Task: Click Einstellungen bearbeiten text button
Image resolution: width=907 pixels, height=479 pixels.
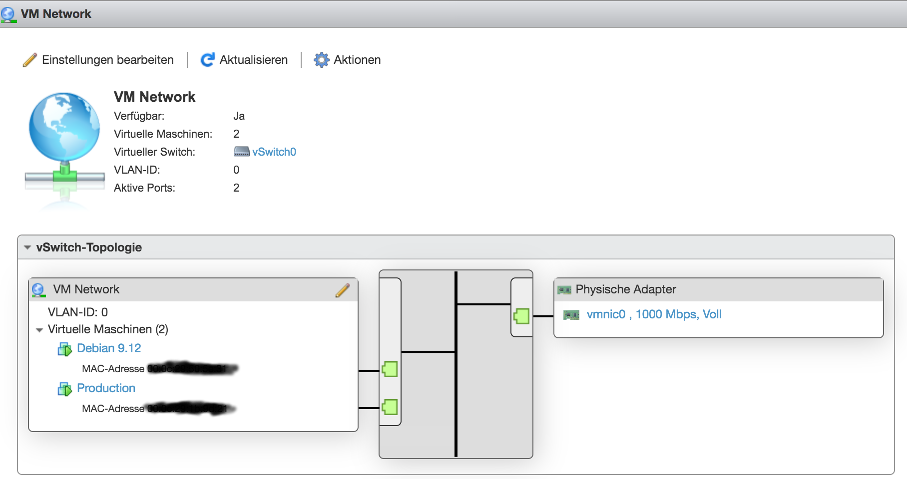Action: point(107,60)
